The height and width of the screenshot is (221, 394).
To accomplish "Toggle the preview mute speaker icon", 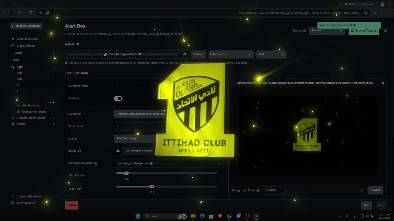I will [361, 190].
